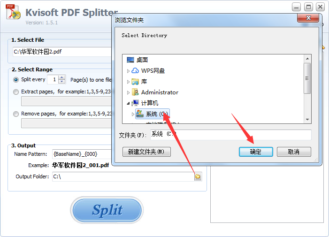Image resolution: width=329 pixels, height=237 pixels.
Task: Decrease the Split every page count
Action: pos(61,82)
